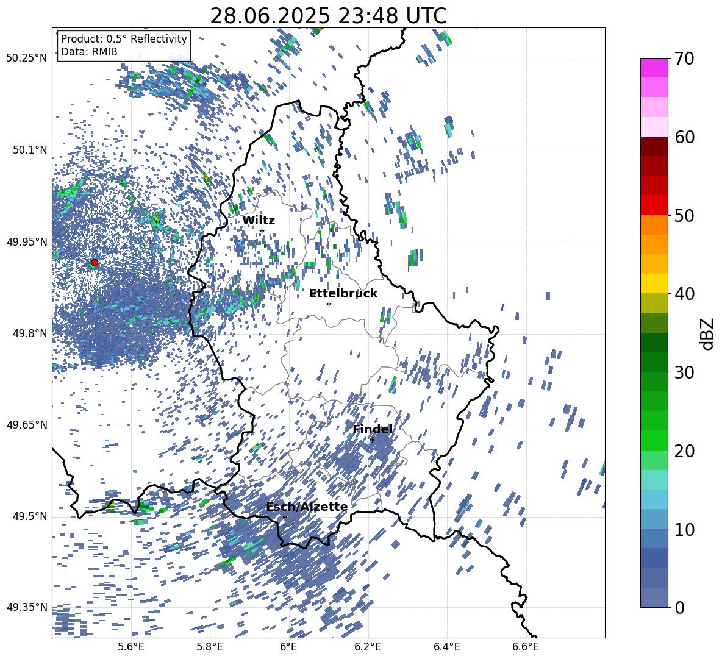Click the Wiltz cross marker
722x659 pixels.
(x=262, y=230)
